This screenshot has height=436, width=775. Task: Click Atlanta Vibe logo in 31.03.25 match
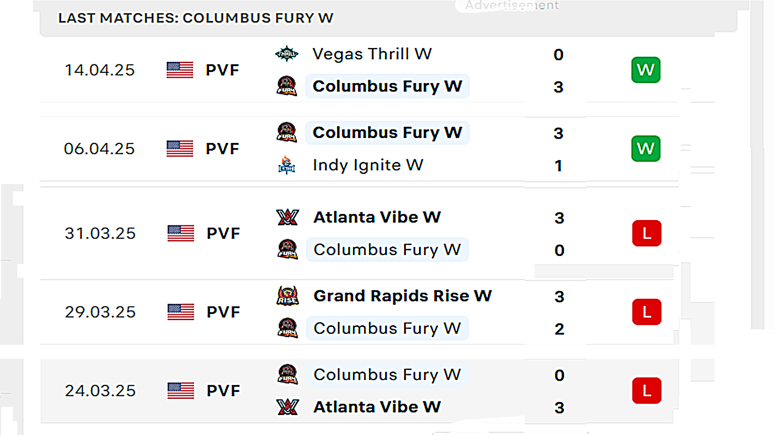pos(288,217)
